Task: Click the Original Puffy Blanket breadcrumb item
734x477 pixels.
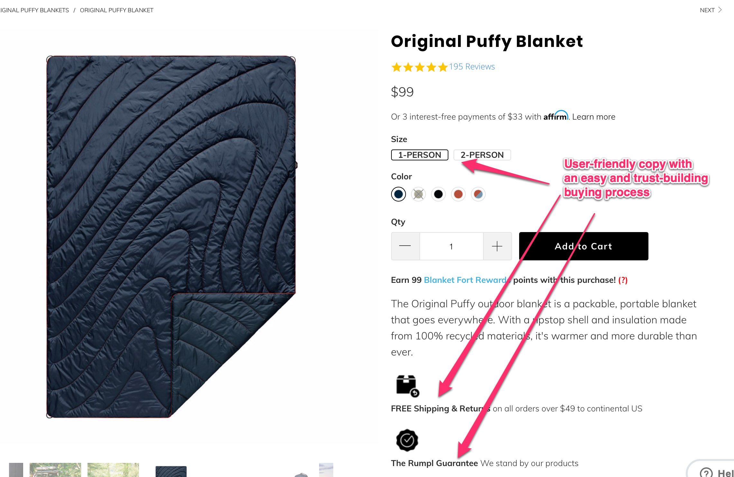Action: 116,10
